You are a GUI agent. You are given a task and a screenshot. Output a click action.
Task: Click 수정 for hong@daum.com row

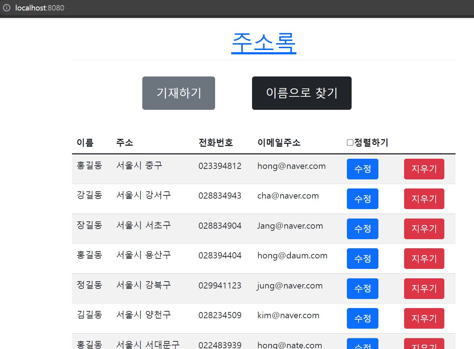tap(362, 259)
